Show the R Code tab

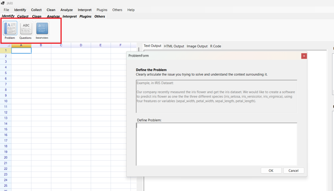pyautogui.click(x=216, y=46)
